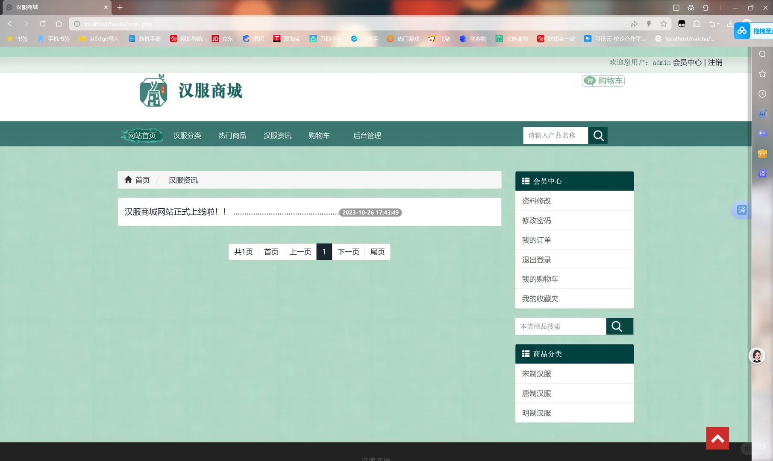This screenshot has height=461, width=773.
Task: Select page 1 in pagination
Action: [324, 252]
